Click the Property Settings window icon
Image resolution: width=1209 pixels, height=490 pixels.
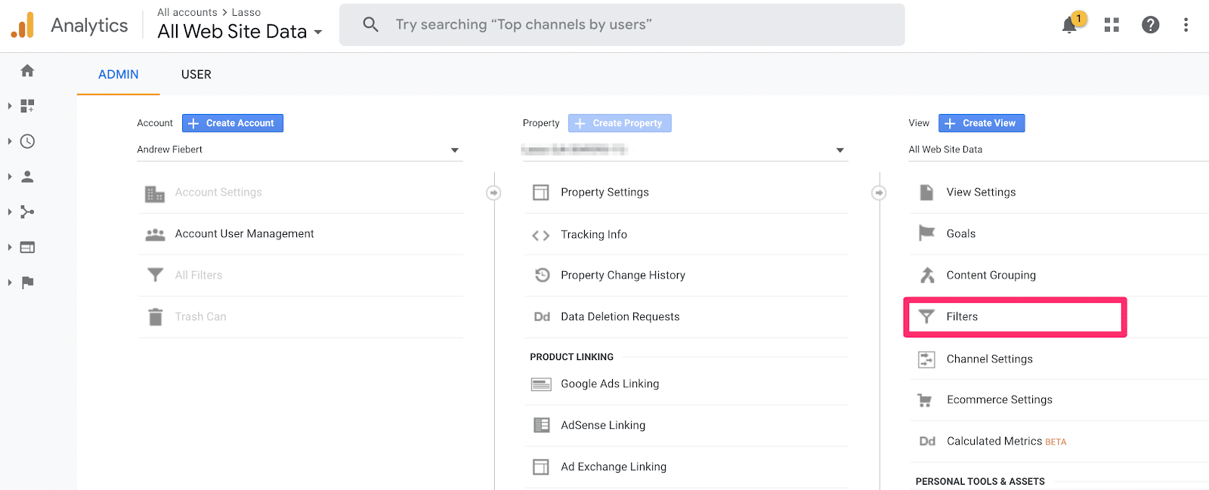(541, 193)
